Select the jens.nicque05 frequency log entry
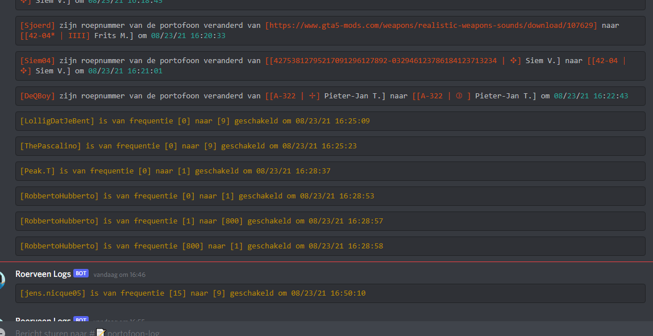This screenshot has width=653, height=336. pos(193,293)
